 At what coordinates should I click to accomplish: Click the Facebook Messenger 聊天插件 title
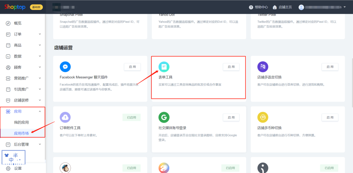click(84, 77)
